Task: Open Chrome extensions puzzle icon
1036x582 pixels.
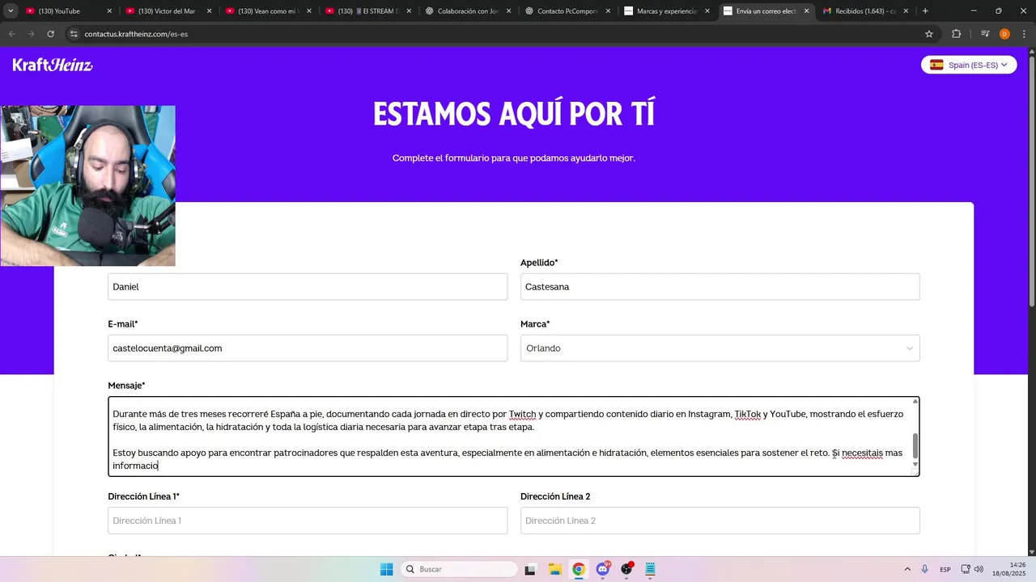Action: (x=957, y=34)
